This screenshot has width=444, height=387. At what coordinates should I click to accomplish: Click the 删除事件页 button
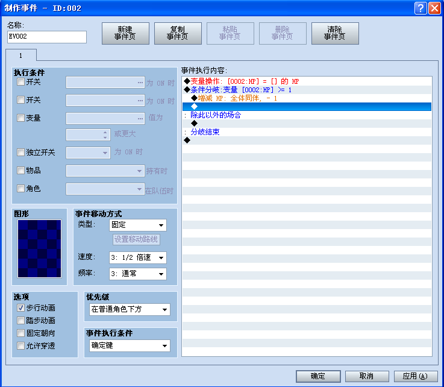[x=283, y=33]
